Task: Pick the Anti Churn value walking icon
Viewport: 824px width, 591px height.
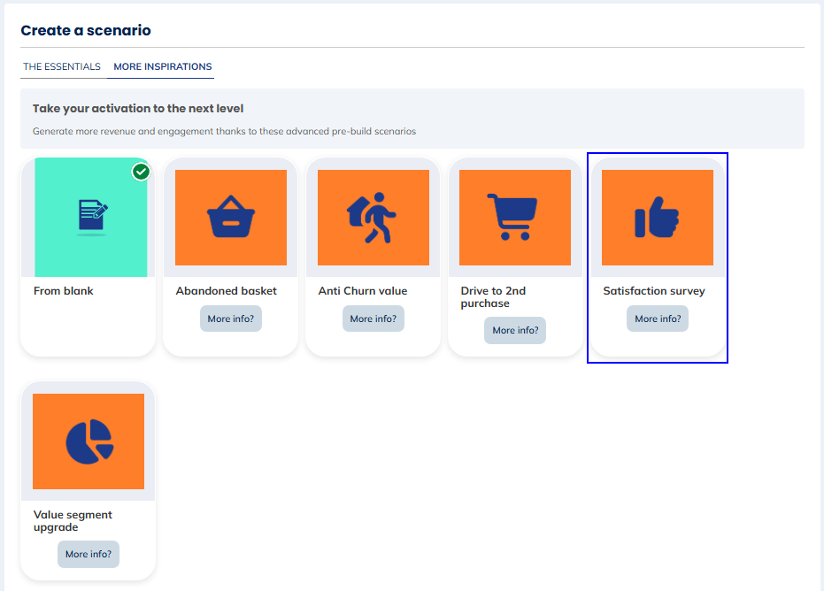Action: [373, 218]
